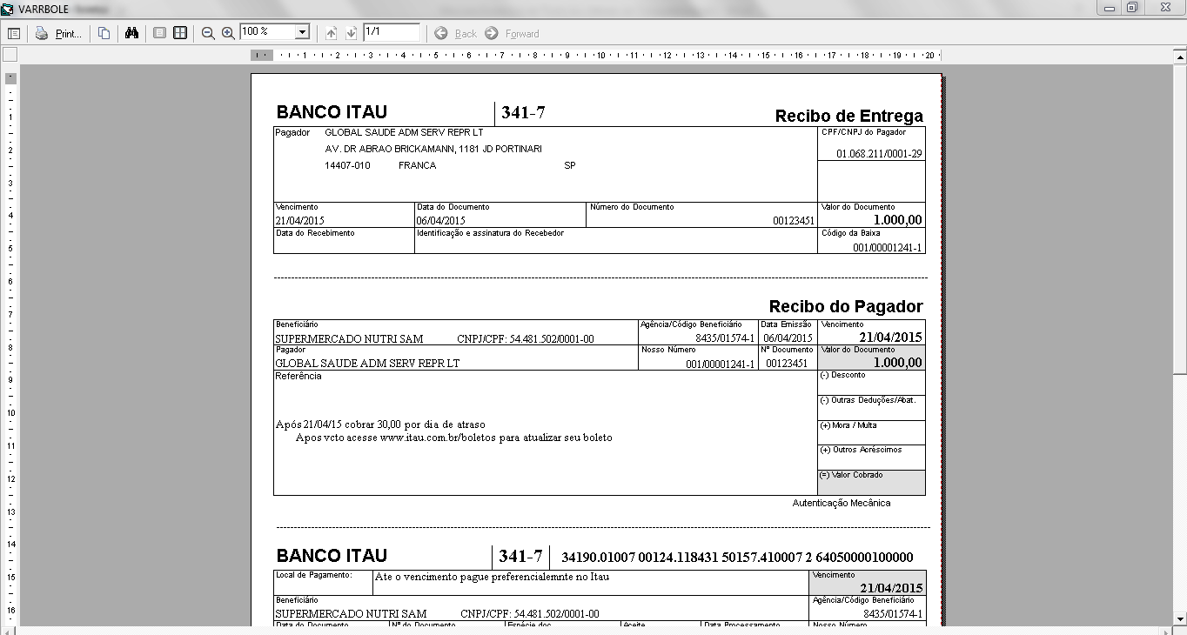Go to previous page with up arrow
Screen dimensions: 1187x635
point(331,33)
